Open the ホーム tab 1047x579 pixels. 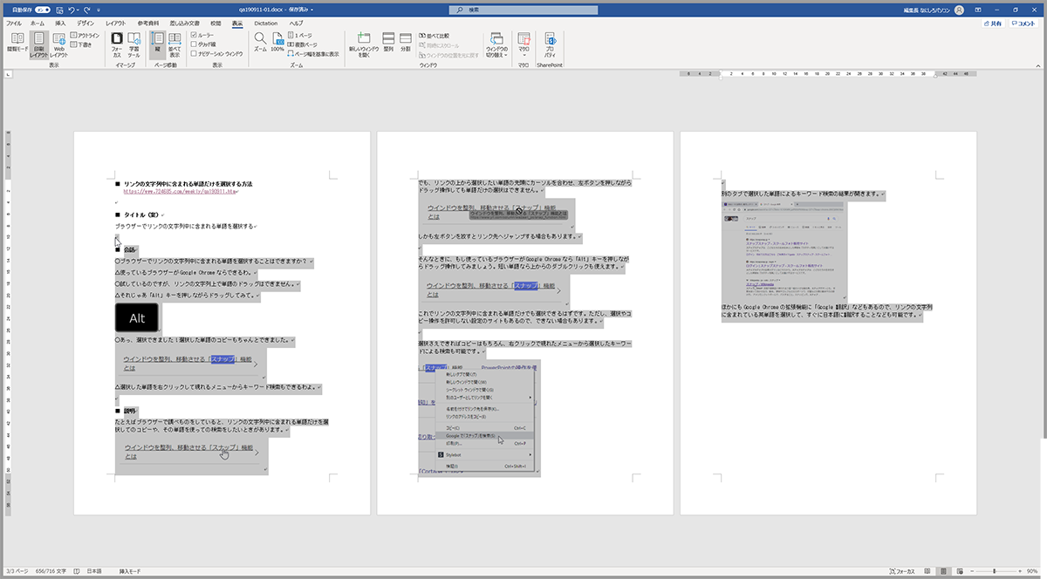(38, 24)
